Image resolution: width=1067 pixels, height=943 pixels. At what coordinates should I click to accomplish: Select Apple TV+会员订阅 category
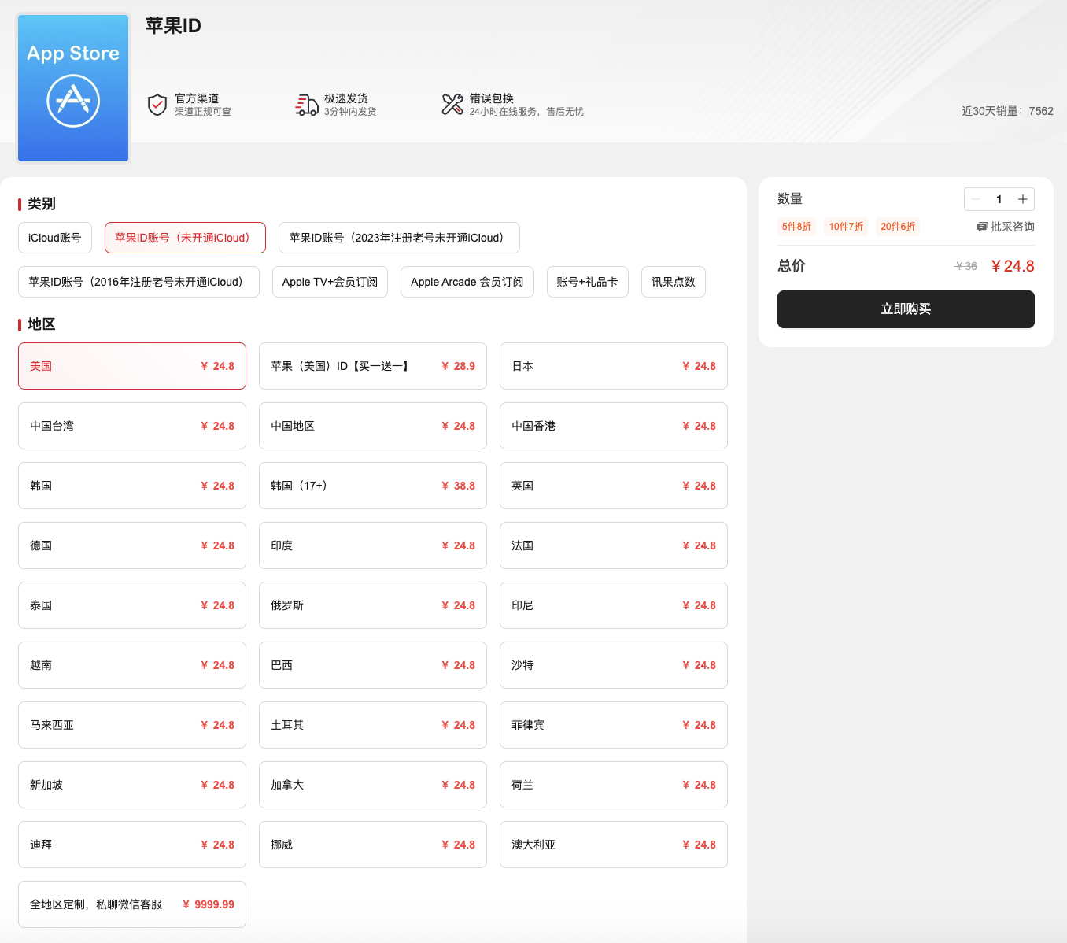[x=330, y=282]
